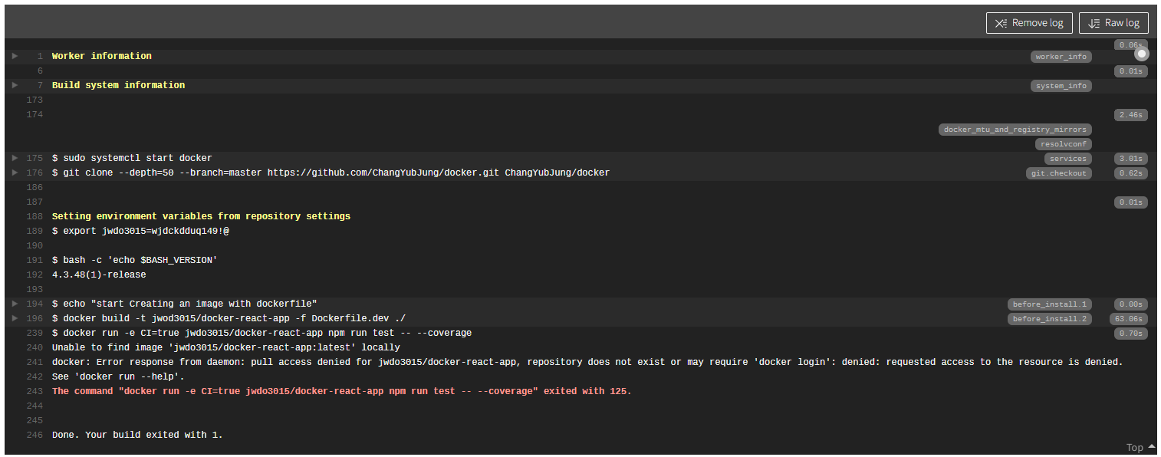The height and width of the screenshot is (457, 1161).
Task: Jump to Top of the log
Action: point(1140,447)
